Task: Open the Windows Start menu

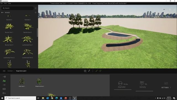Action: pos(2,98)
